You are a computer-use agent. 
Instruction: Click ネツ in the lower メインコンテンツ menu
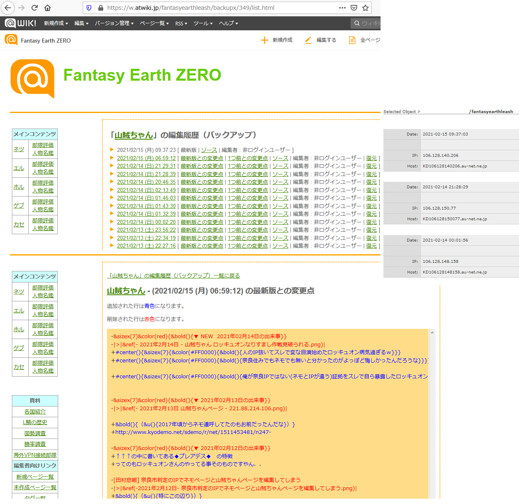pos(19,292)
